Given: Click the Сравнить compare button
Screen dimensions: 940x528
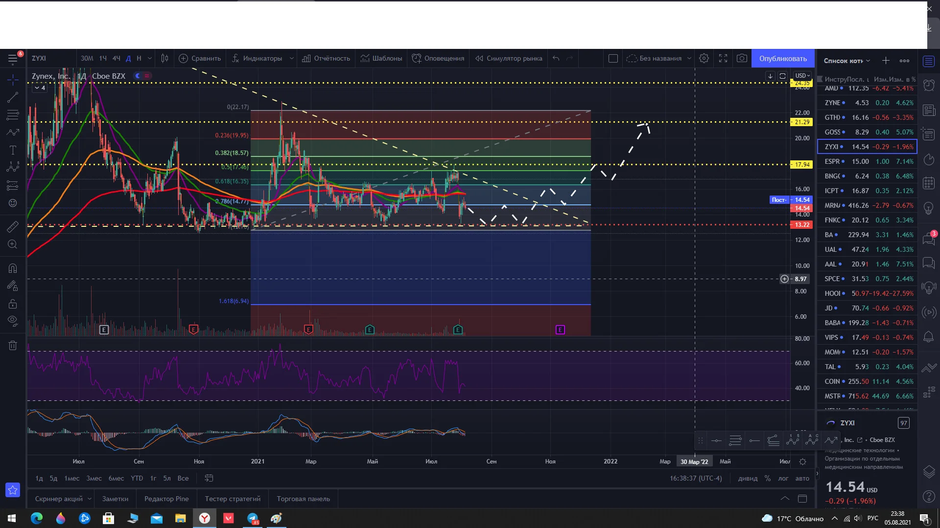Looking at the screenshot, I should [200, 59].
